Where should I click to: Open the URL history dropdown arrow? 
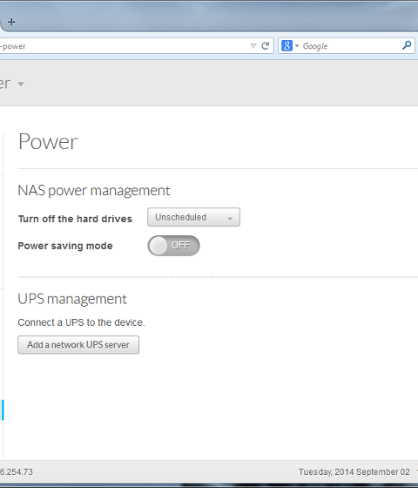[253, 46]
